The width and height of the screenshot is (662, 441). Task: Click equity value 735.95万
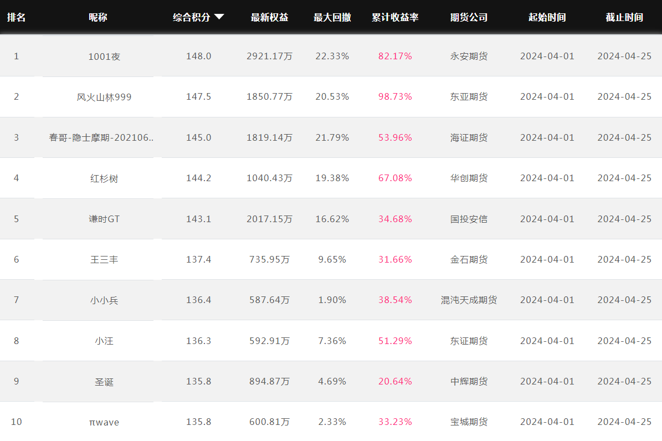(x=269, y=259)
